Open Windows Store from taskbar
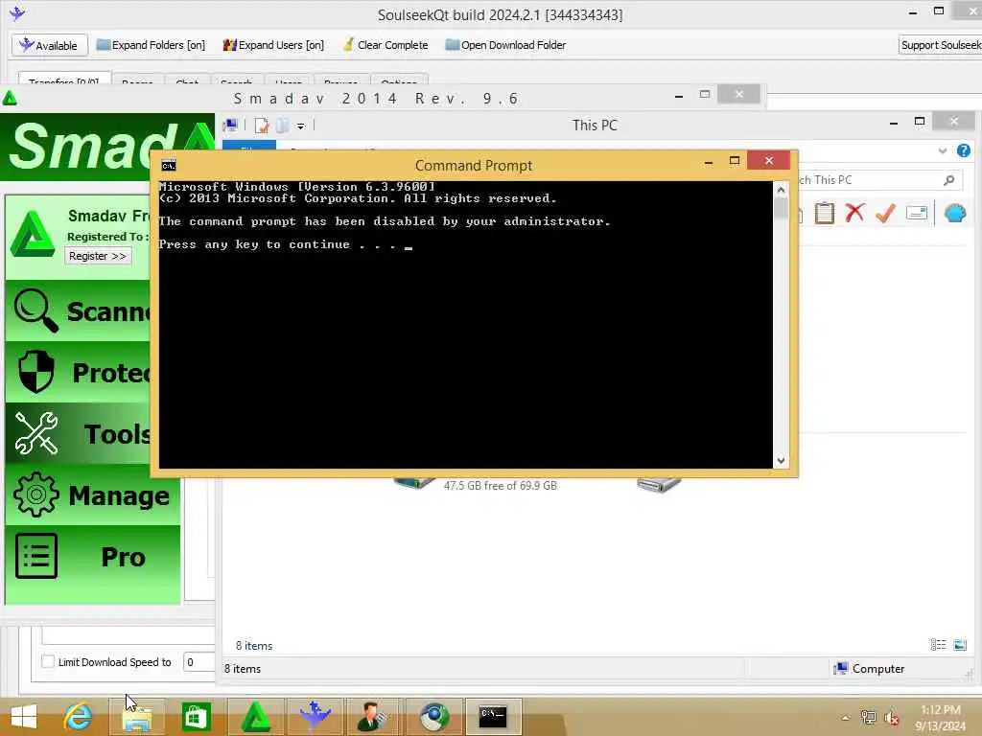 coord(196,717)
